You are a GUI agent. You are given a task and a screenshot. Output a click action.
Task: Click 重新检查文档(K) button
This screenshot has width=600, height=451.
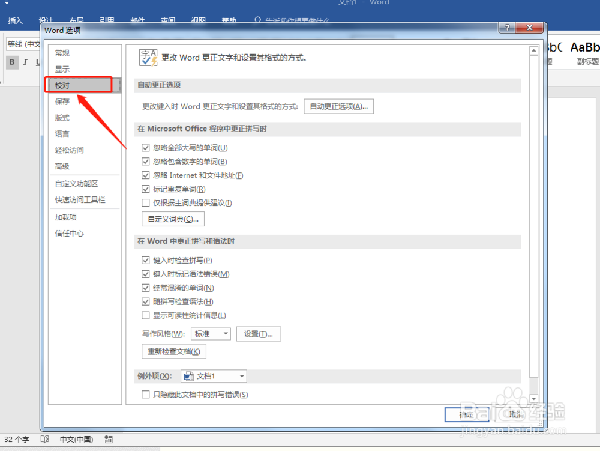coord(174,351)
